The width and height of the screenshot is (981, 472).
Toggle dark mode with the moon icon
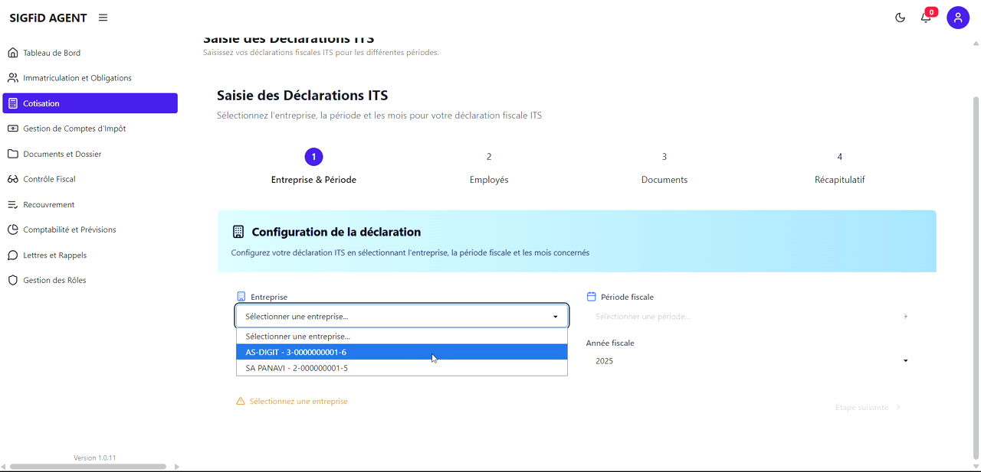(x=900, y=17)
